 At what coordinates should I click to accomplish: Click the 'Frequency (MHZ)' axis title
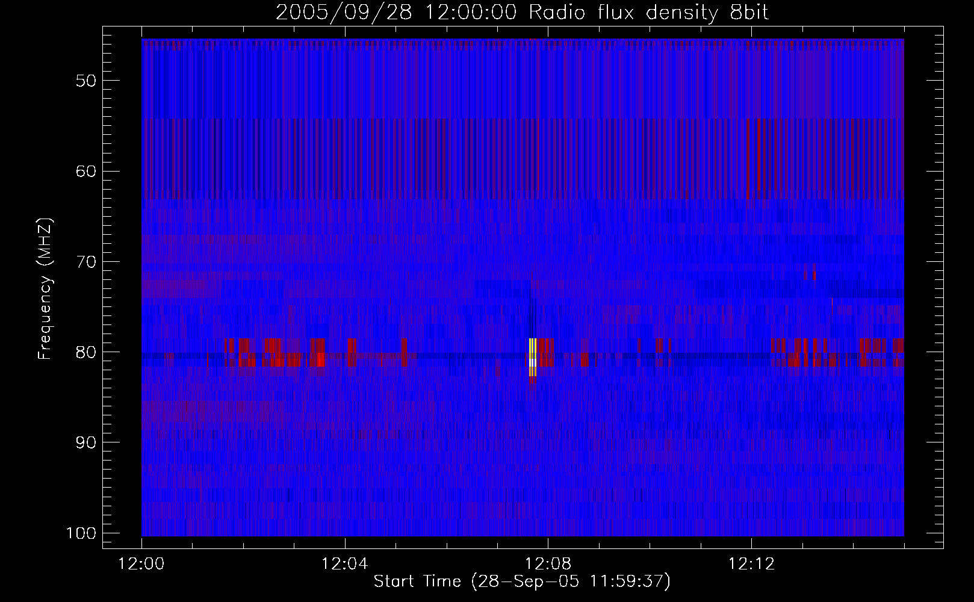[x=45, y=288]
